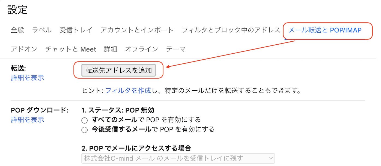Click the 設定 page heading
Screen dimensions: 381x166
[17, 10]
